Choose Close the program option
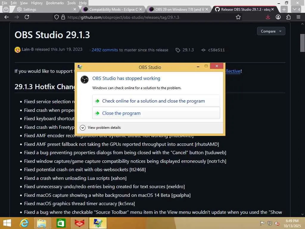Viewport: 305px width, 229px height. click(x=156, y=113)
